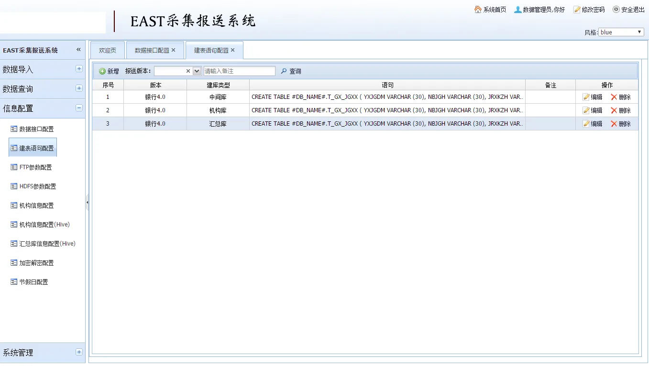Open change password (修改密码)
649x366 pixels.
[x=589, y=10]
